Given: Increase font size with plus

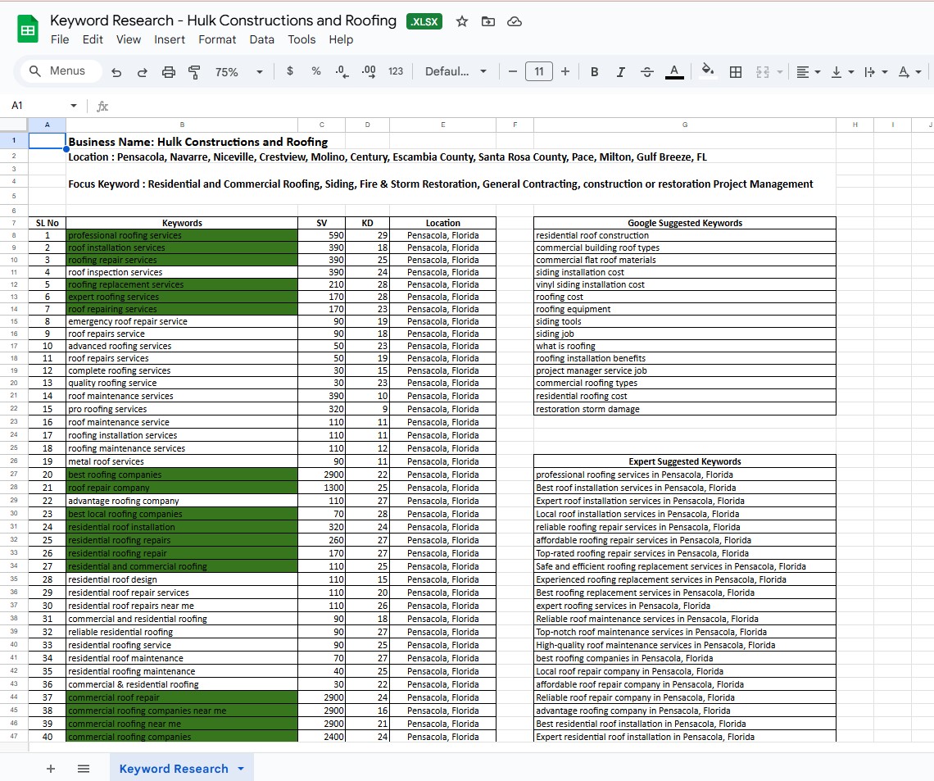Looking at the screenshot, I should (x=565, y=71).
